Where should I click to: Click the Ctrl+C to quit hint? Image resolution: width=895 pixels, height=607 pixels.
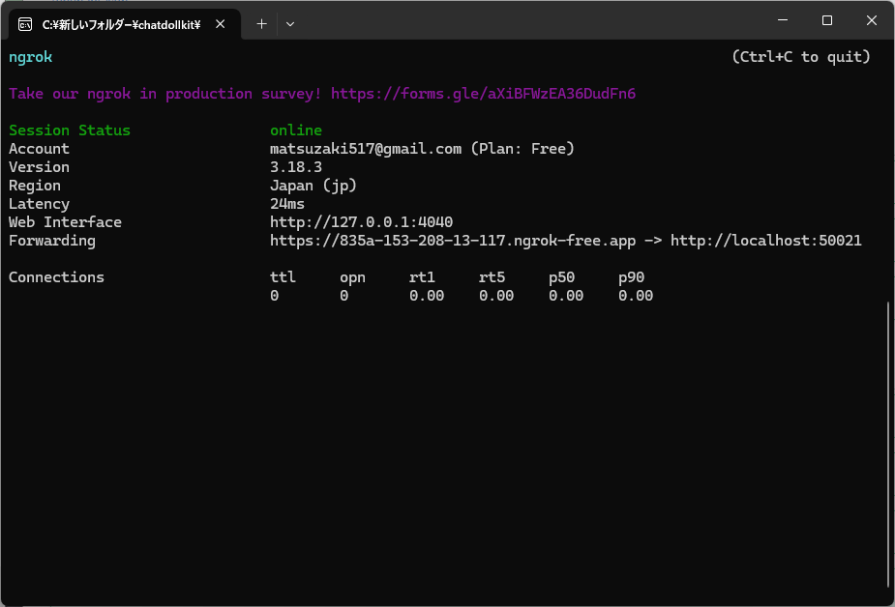[800, 57]
